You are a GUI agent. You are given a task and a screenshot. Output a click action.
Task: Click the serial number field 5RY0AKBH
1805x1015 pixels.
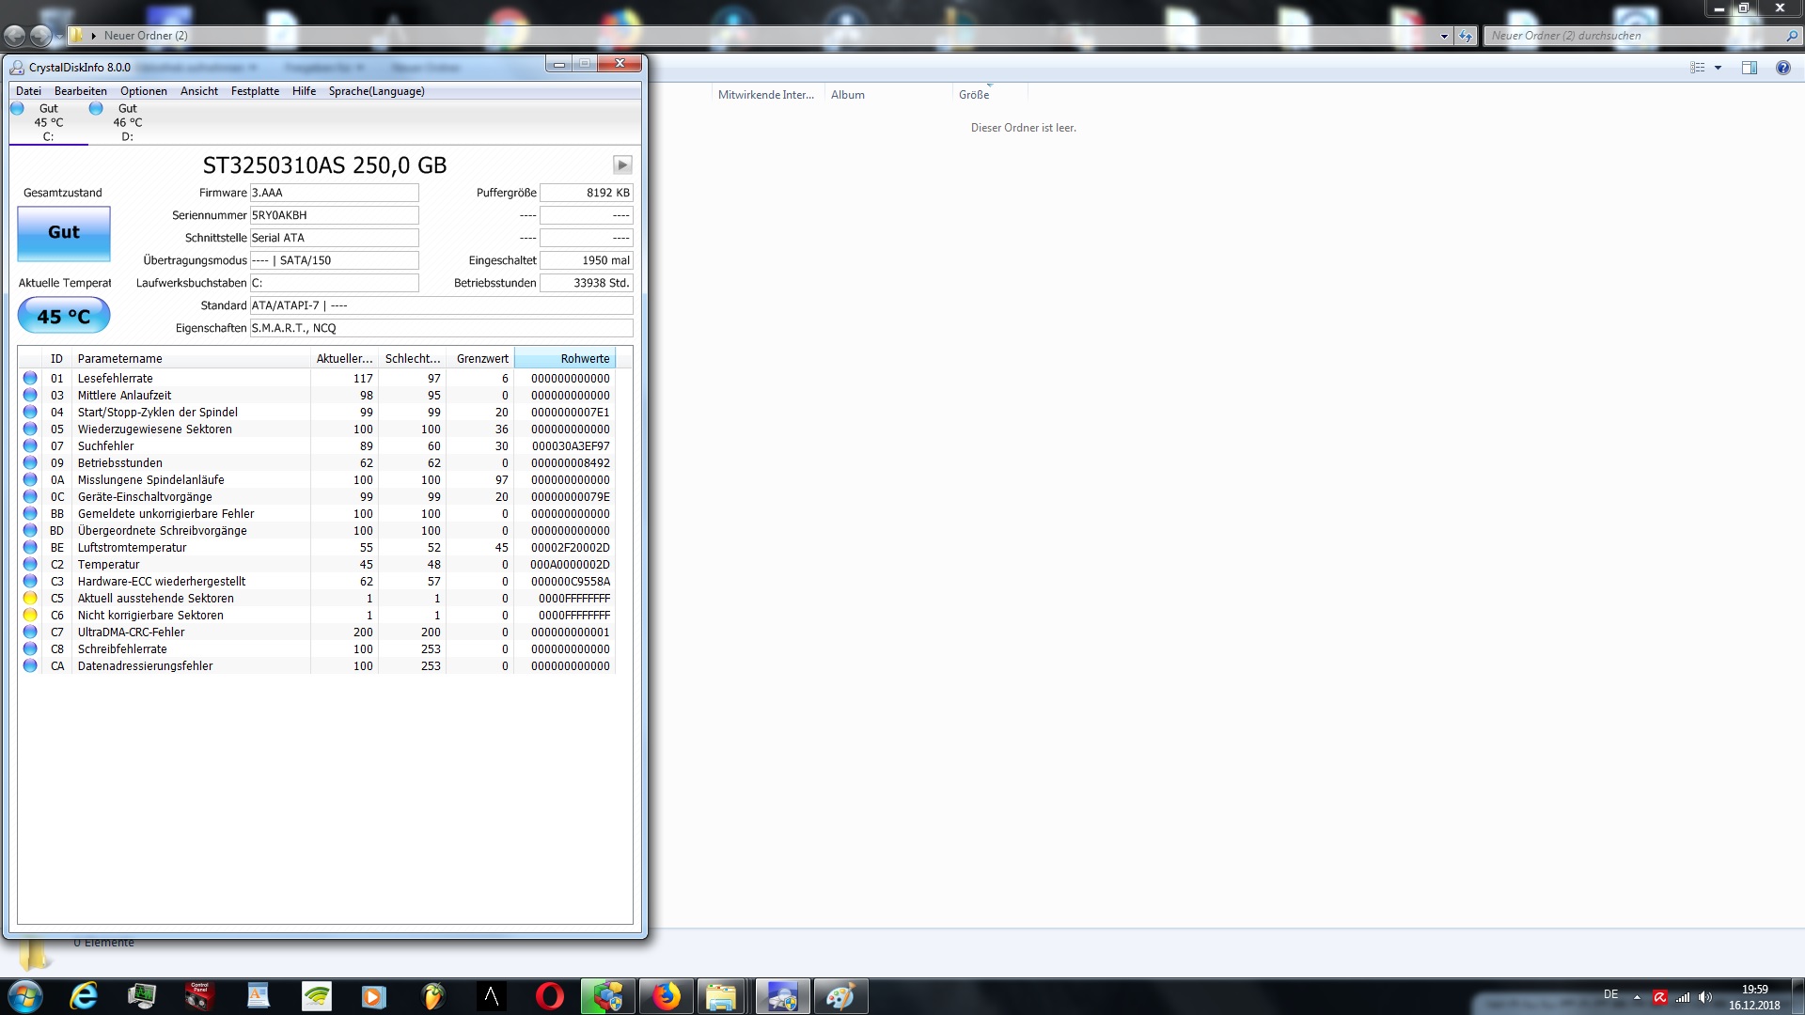pyautogui.click(x=333, y=215)
